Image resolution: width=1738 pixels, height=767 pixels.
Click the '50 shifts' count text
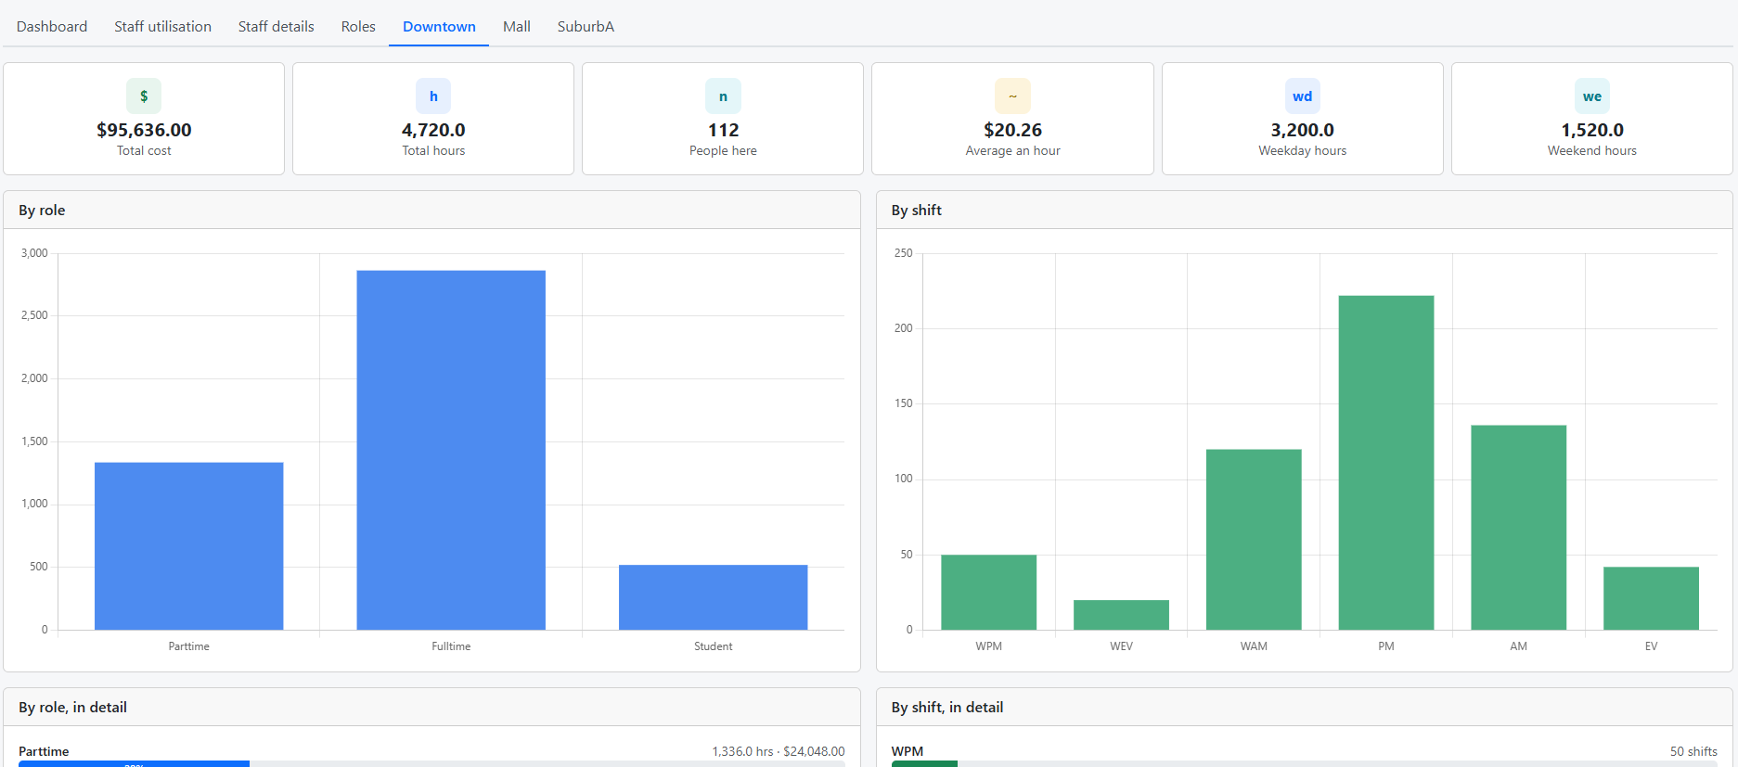click(1693, 751)
